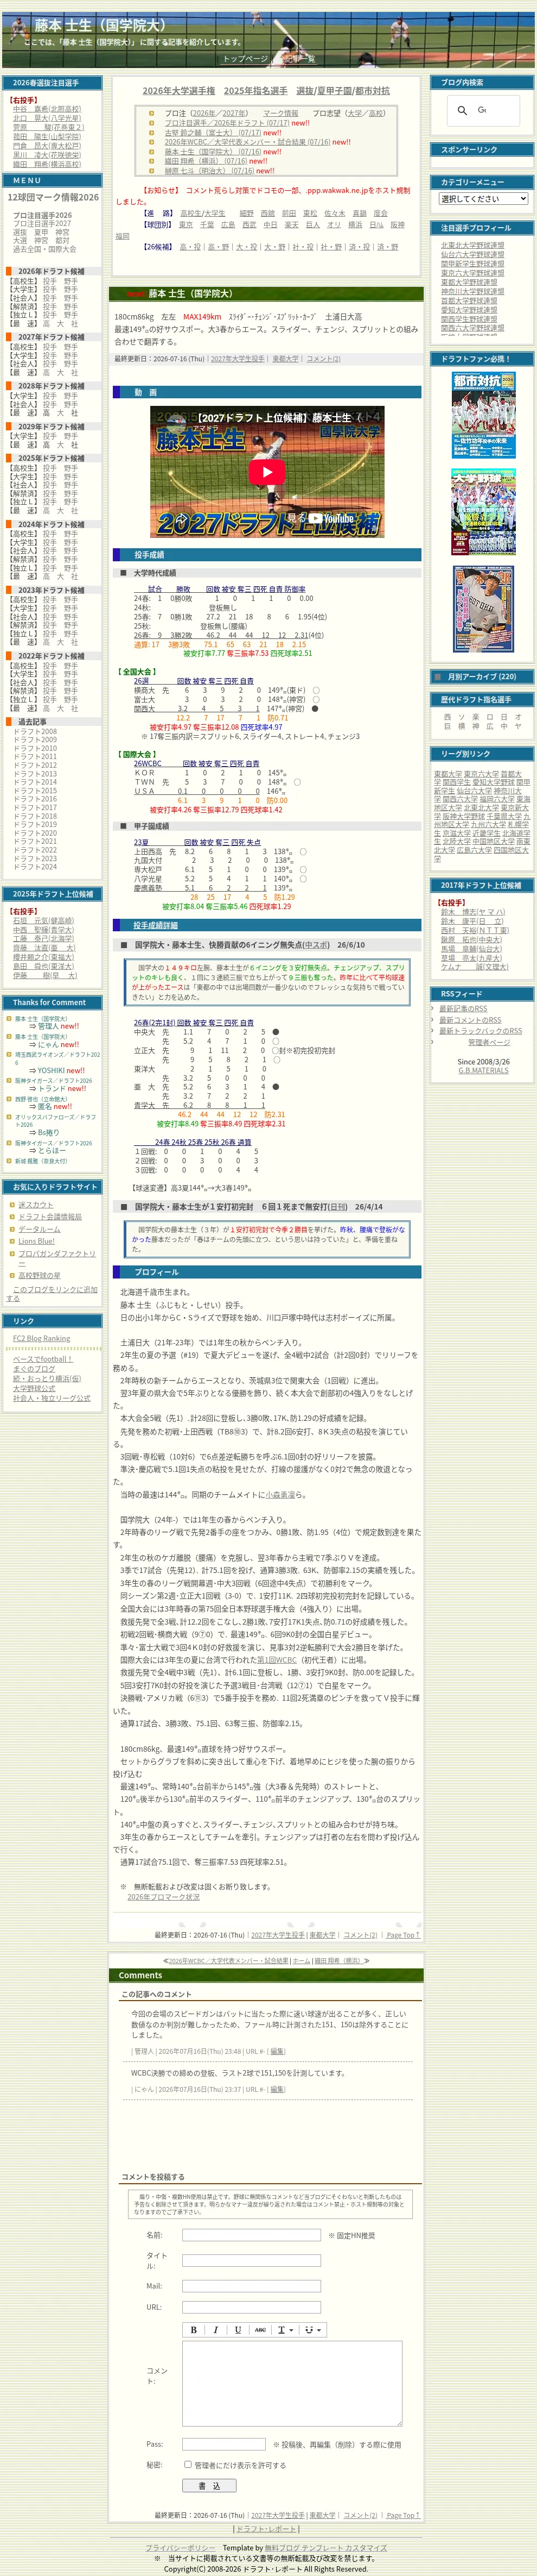The image size is (537, 2576).
Task: Open the 最新コメントのRSS feed link
Action: (x=470, y=1020)
